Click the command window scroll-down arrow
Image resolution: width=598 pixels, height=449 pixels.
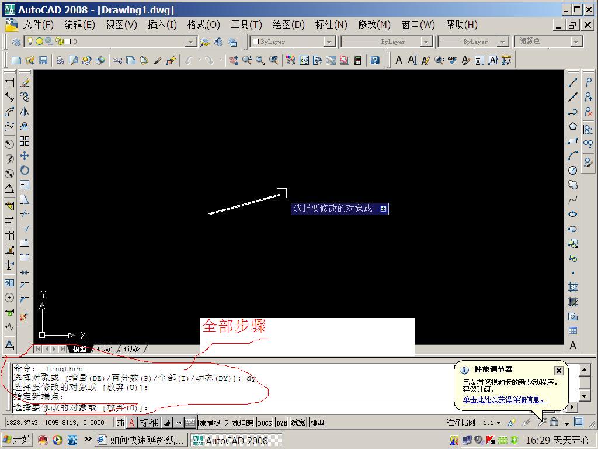(584, 396)
